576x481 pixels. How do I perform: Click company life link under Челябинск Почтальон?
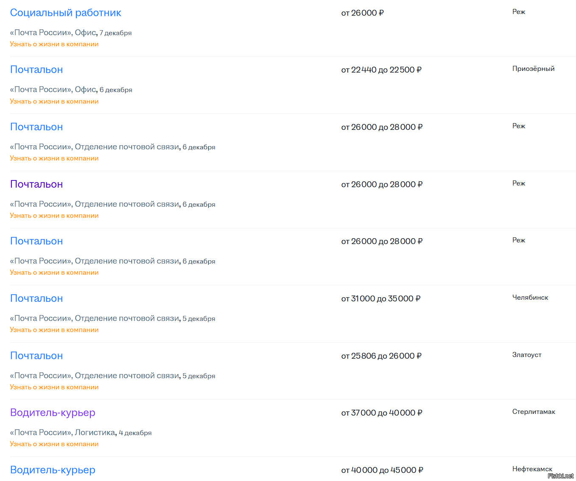tap(54, 330)
